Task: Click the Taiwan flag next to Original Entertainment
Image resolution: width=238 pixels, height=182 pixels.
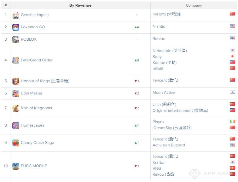Action: (232, 110)
